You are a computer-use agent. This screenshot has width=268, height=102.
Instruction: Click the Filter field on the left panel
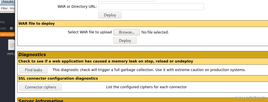pyautogui.click(x=8, y=8)
